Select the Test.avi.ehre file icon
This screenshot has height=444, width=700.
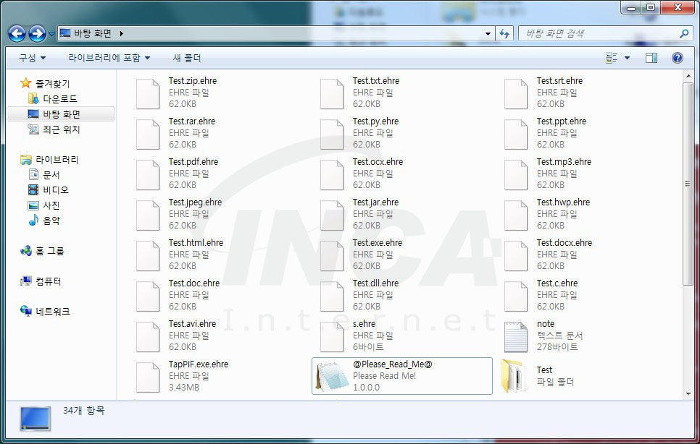click(148, 337)
